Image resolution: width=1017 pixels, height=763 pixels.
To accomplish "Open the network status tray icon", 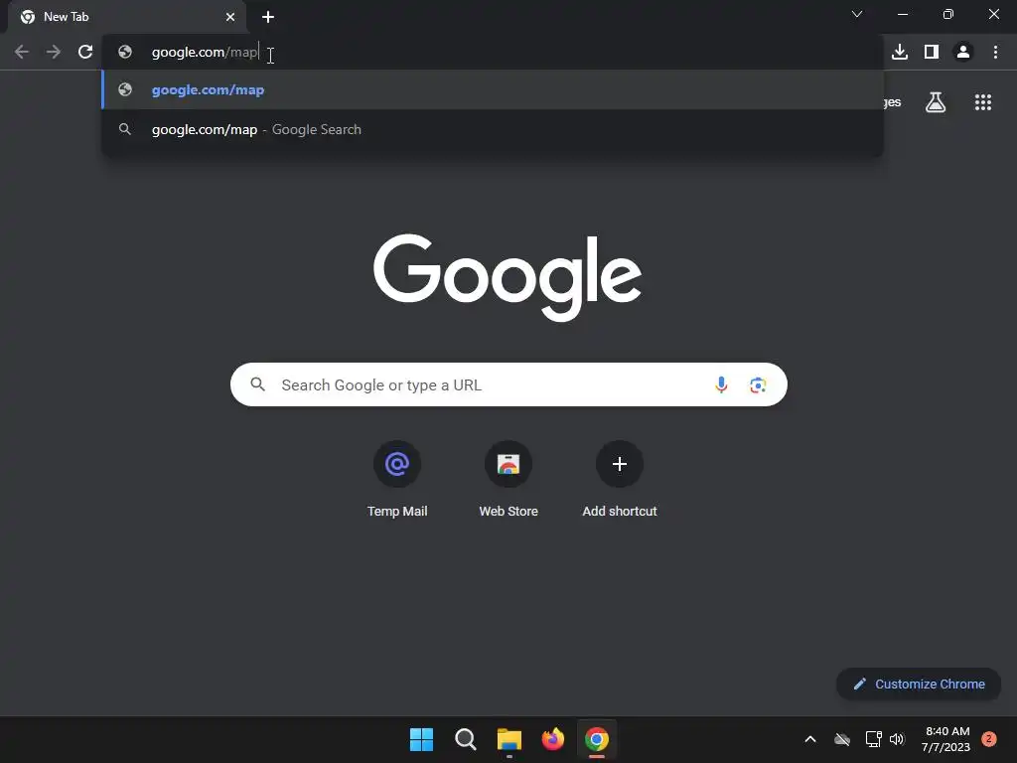I will [874, 739].
